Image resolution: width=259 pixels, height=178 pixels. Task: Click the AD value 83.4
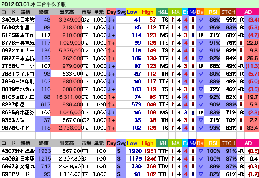(253, 128)
